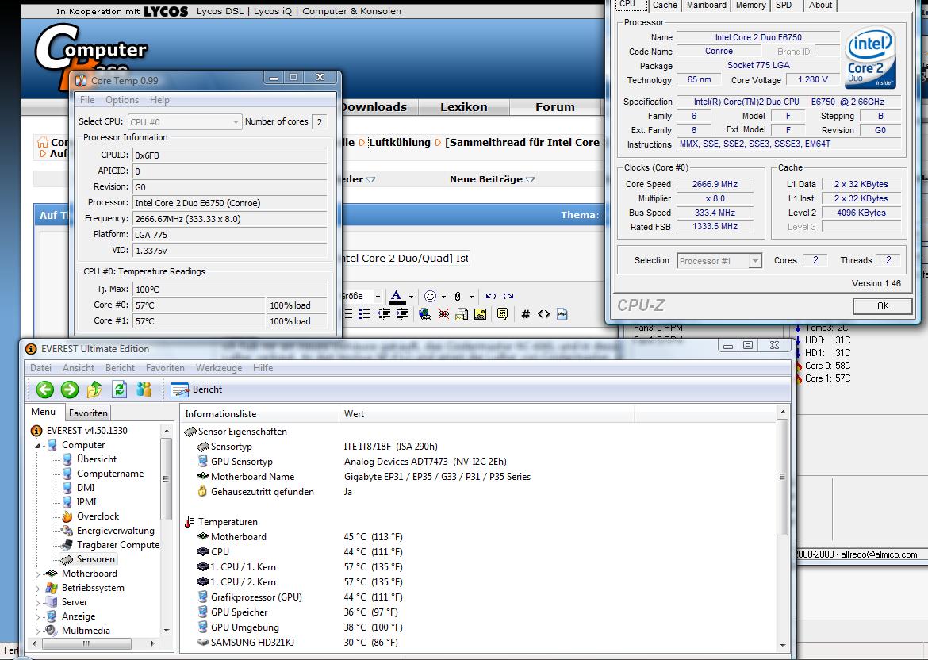Screen dimensions: 928x660
Task: Expand the Betriebssystem node in EVEREST tree
Action: coord(37,589)
